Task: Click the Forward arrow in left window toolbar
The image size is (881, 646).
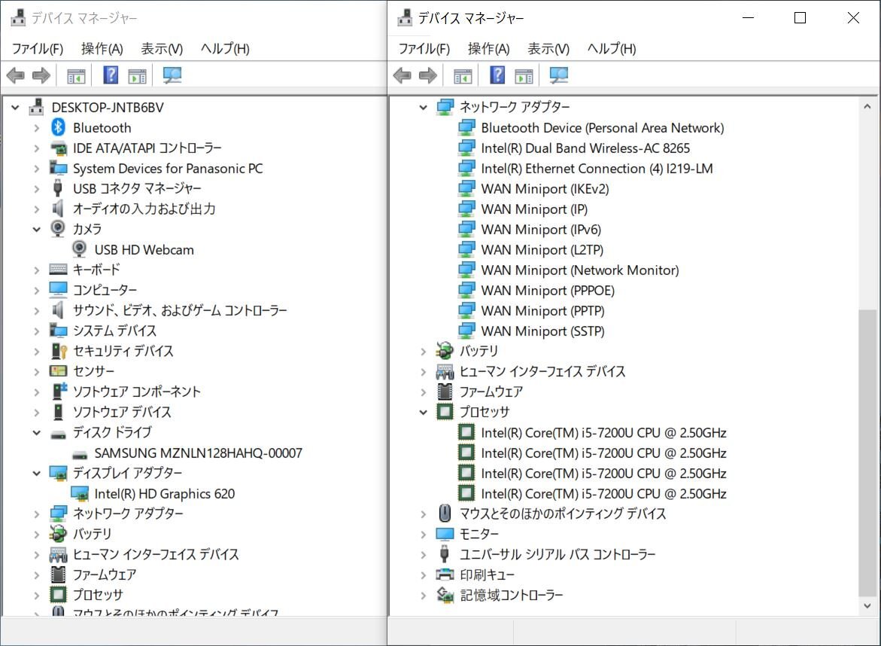Action: click(x=41, y=75)
